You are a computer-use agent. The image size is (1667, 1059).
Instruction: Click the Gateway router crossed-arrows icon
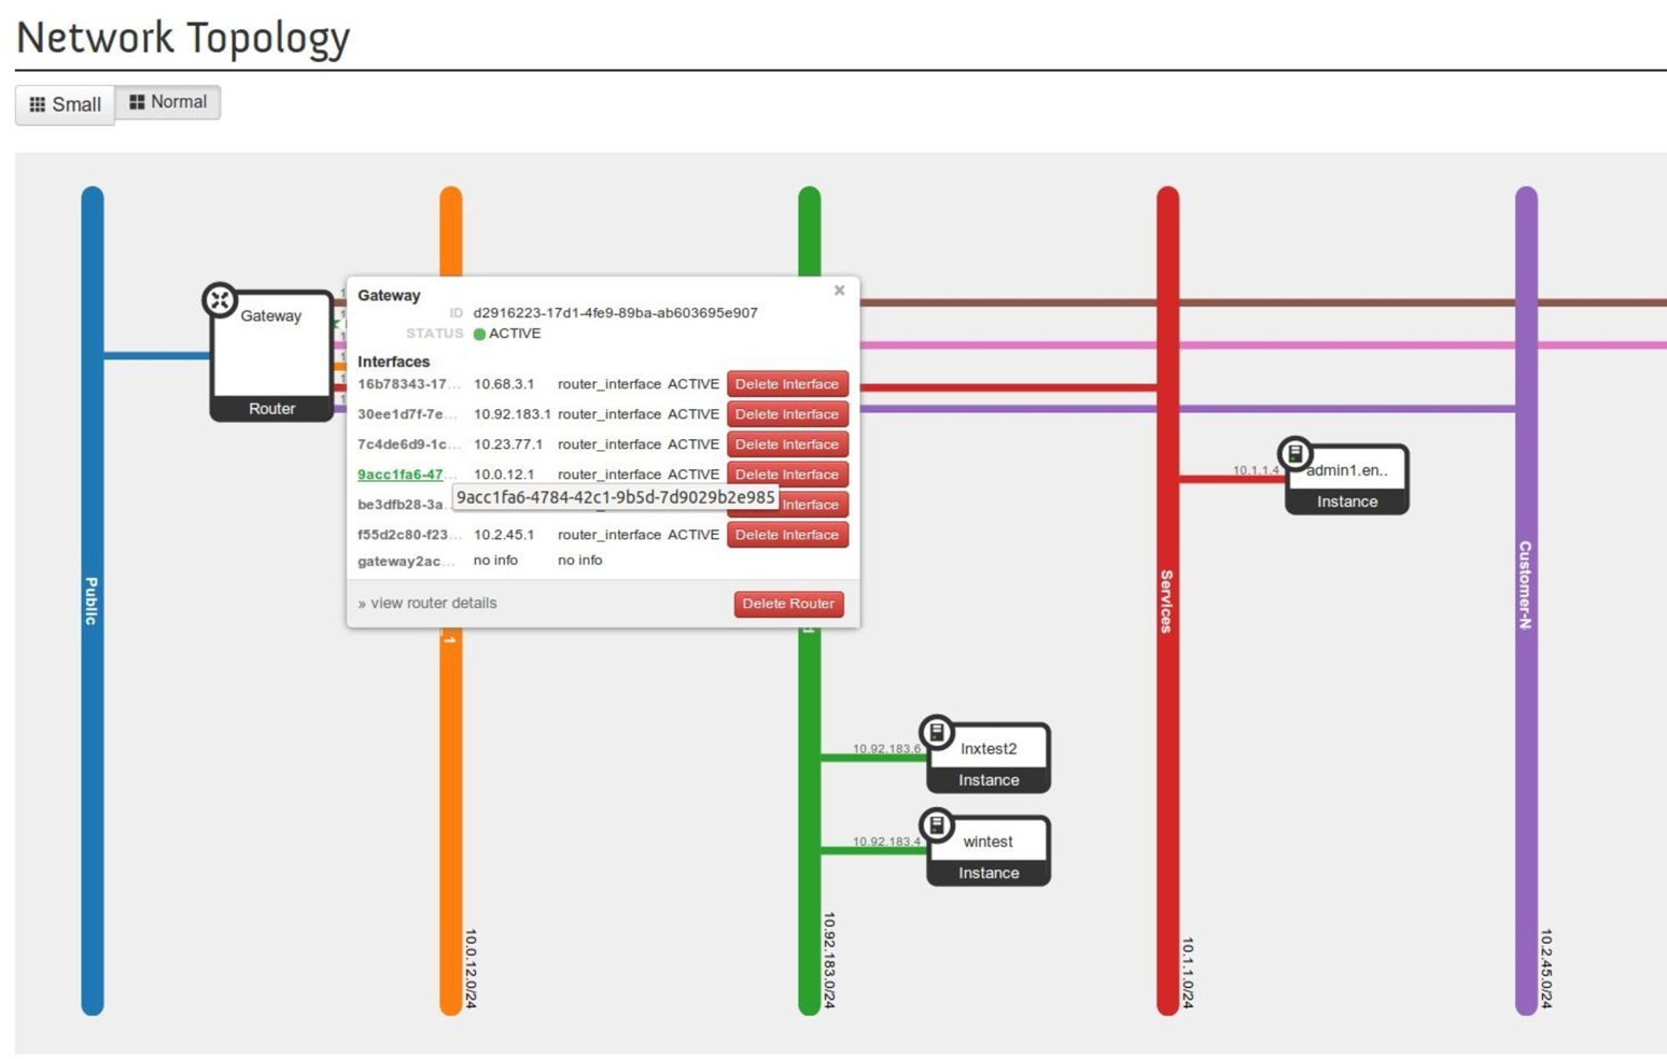coord(220,300)
